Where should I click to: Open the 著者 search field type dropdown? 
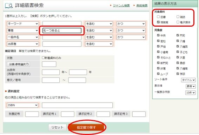pyautogui.click(x=23, y=31)
